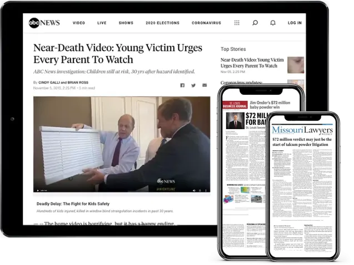Click ABC News investigation subtitle text
354x265 pixels.
click(114, 72)
